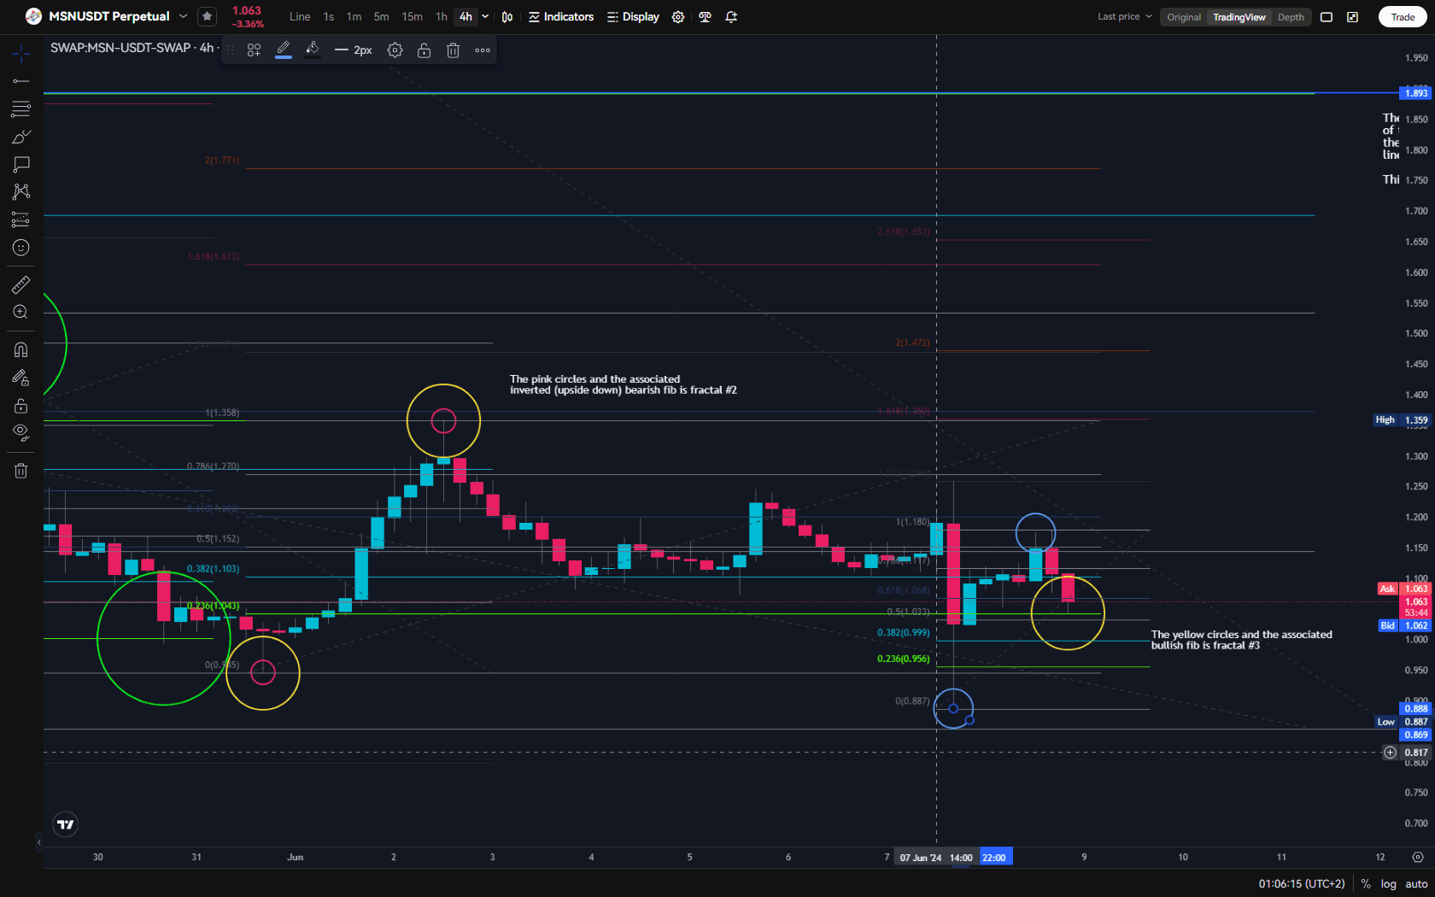This screenshot has width=1435, height=897.
Task: Select the 4h timeframe
Action: (x=466, y=17)
